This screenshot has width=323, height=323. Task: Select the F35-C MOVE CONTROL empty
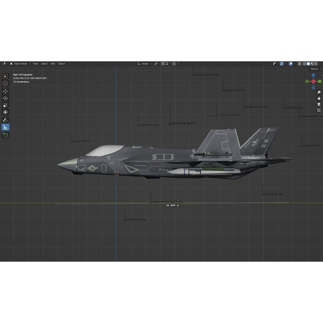(x=184, y=123)
